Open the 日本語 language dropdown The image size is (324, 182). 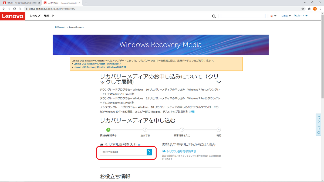286,16
